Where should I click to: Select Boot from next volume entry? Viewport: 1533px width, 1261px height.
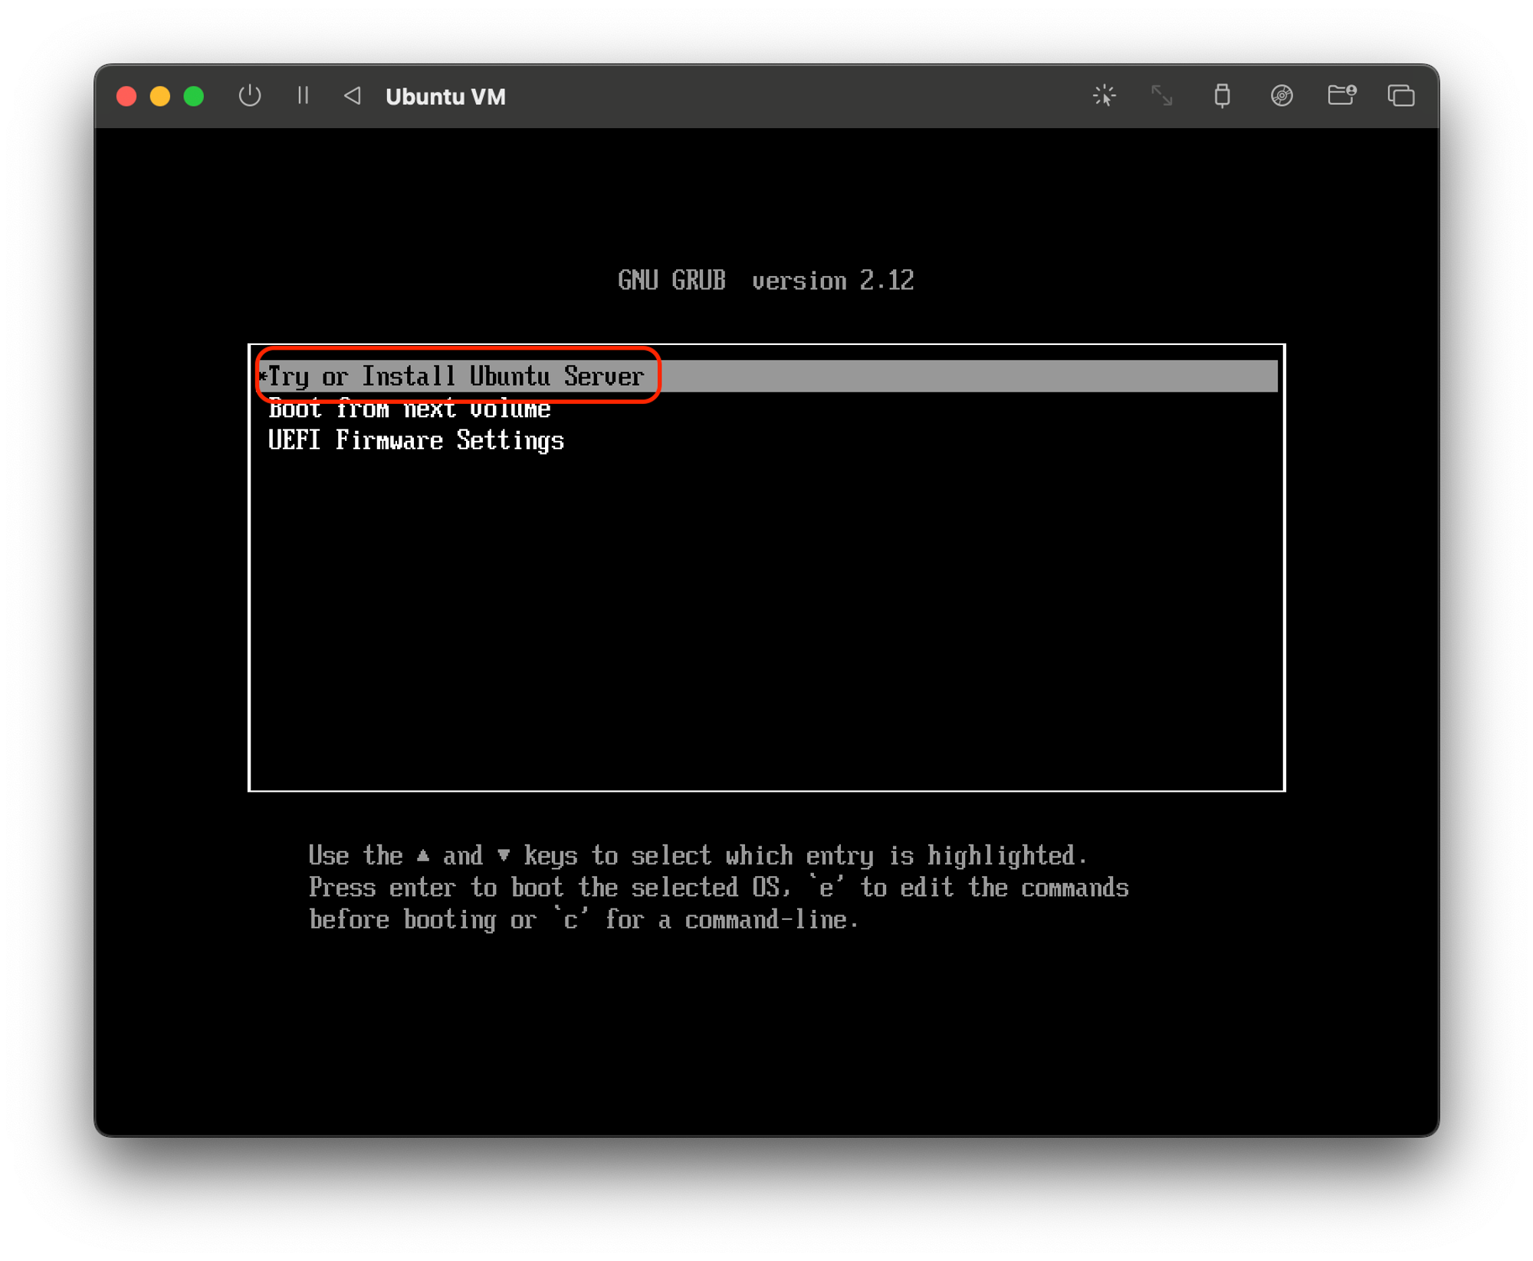[409, 409]
